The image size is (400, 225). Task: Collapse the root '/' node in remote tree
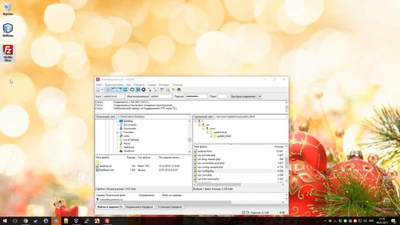point(196,121)
